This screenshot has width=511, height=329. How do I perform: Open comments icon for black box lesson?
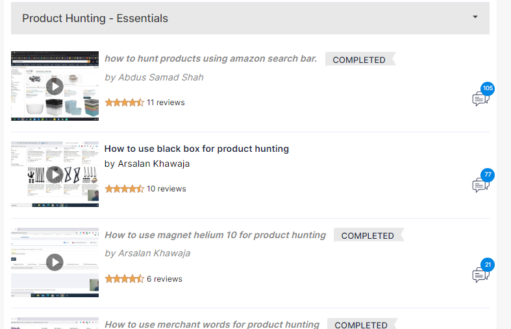[479, 185]
